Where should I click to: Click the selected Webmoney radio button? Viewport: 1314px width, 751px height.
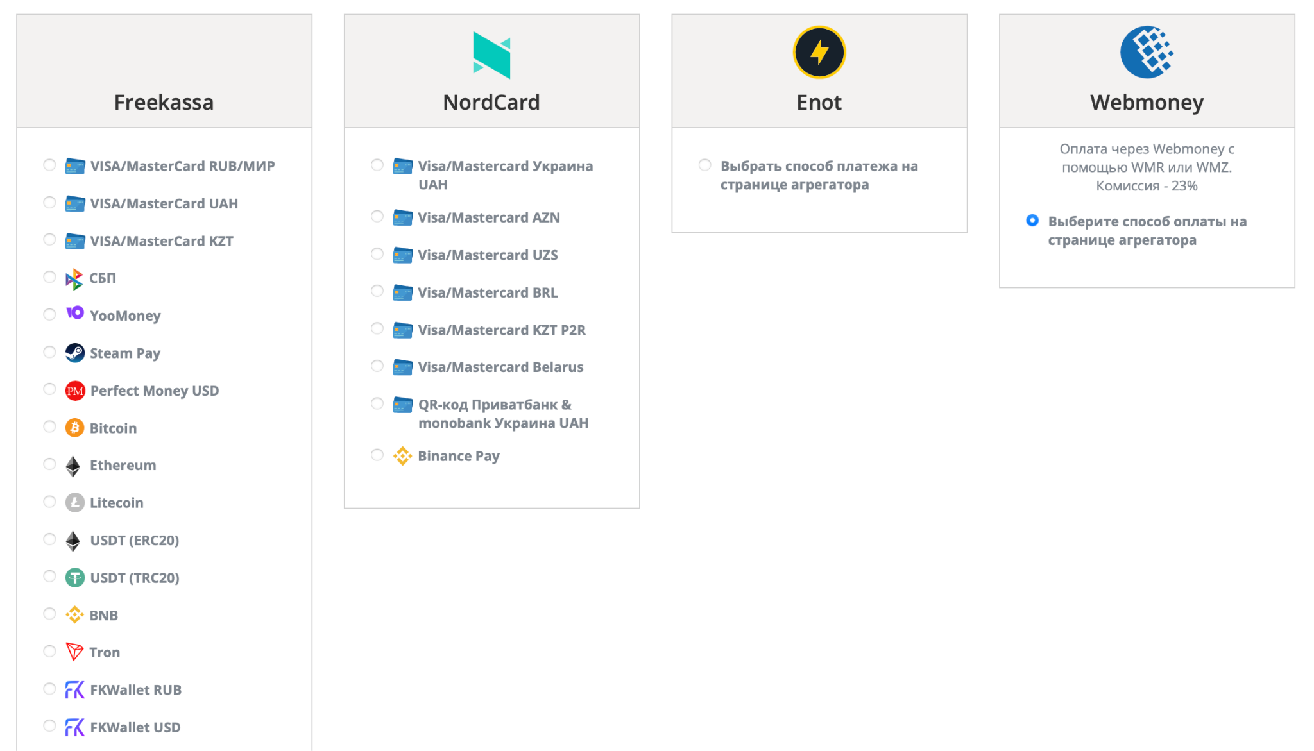tap(1032, 220)
